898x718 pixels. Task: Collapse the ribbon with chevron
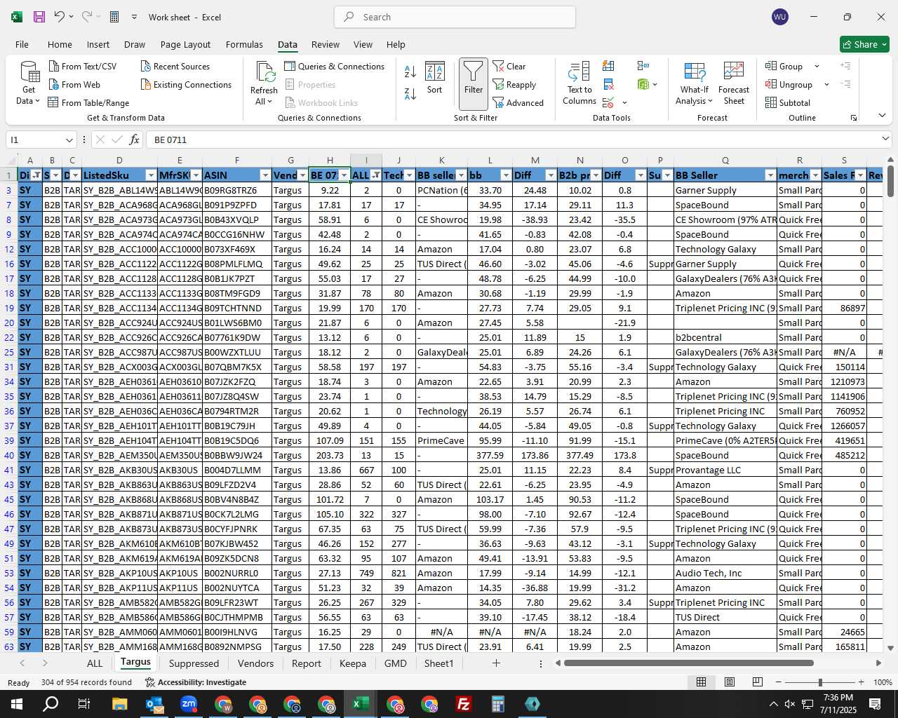[x=882, y=116]
